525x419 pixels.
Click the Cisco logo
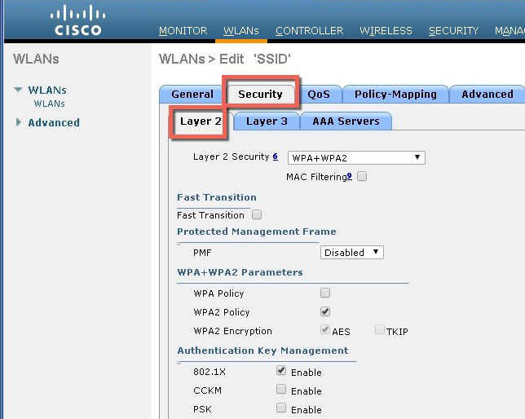tap(78, 21)
